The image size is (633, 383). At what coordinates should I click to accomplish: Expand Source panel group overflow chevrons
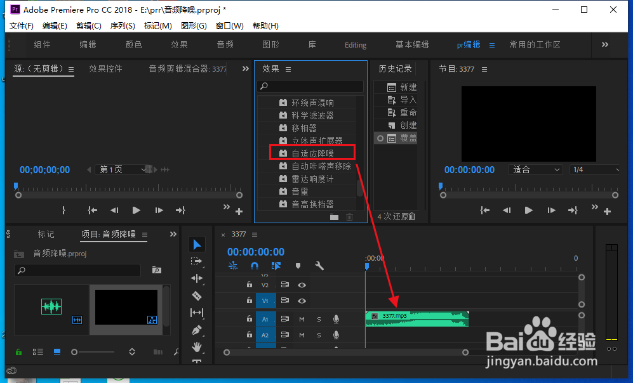coord(246,68)
